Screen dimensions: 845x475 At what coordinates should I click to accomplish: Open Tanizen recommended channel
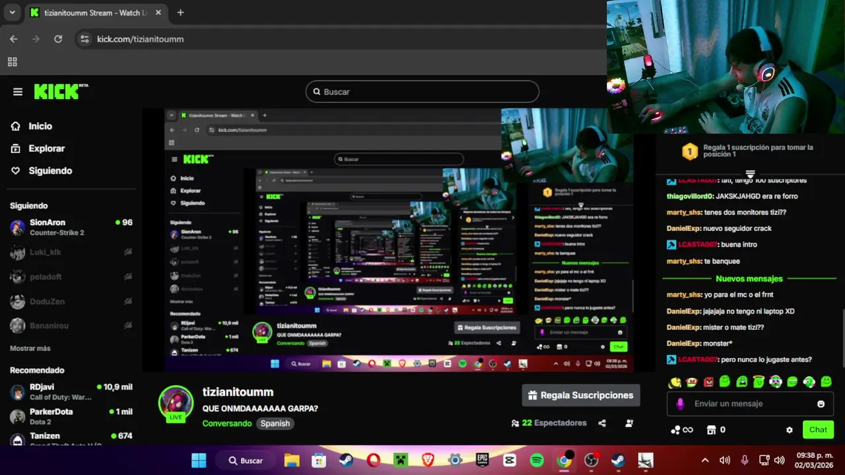pos(71,439)
